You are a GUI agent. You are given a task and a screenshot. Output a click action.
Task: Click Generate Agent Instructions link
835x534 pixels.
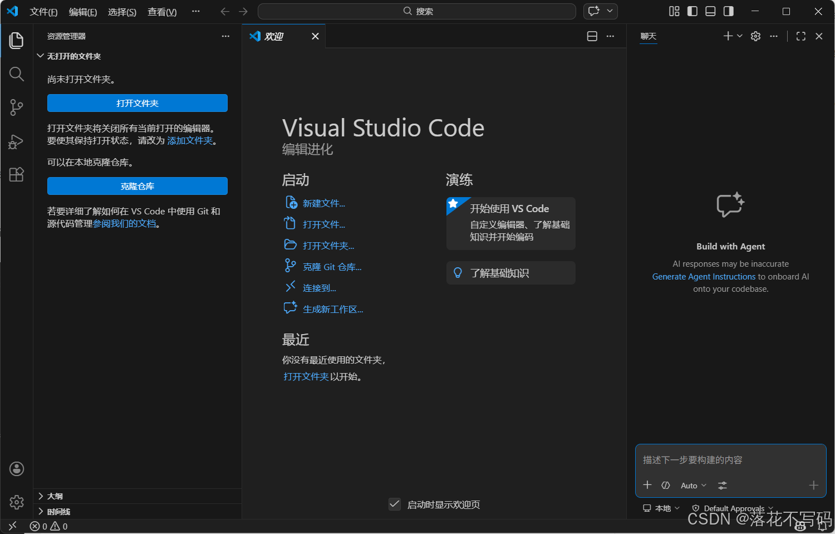pos(704,277)
